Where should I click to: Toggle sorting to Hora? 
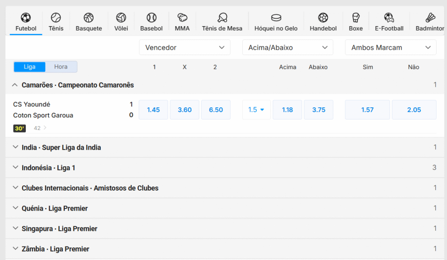coord(61,67)
